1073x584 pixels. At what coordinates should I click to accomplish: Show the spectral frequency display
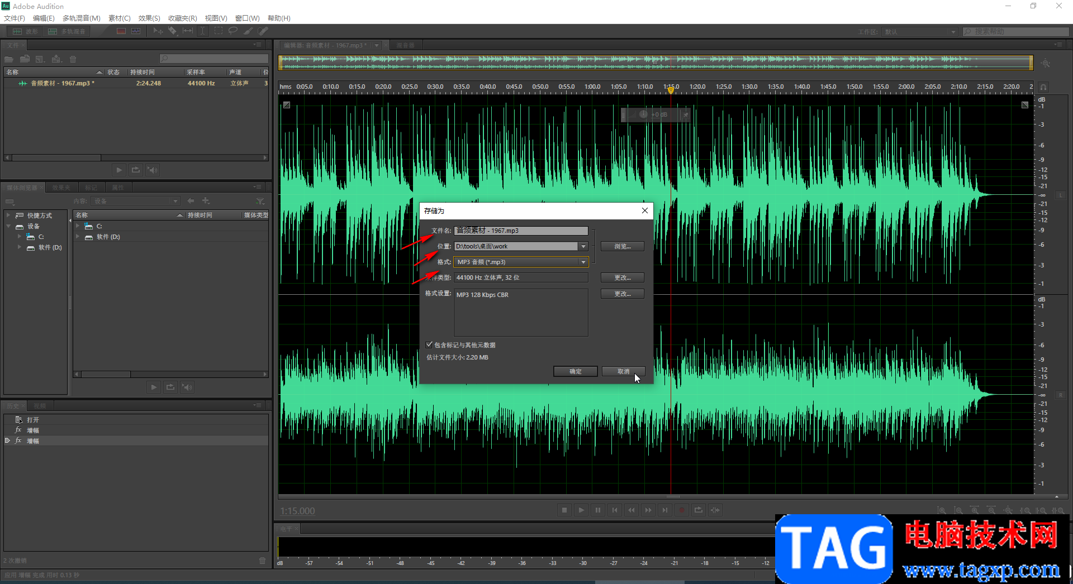pyautogui.click(x=121, y=31)
